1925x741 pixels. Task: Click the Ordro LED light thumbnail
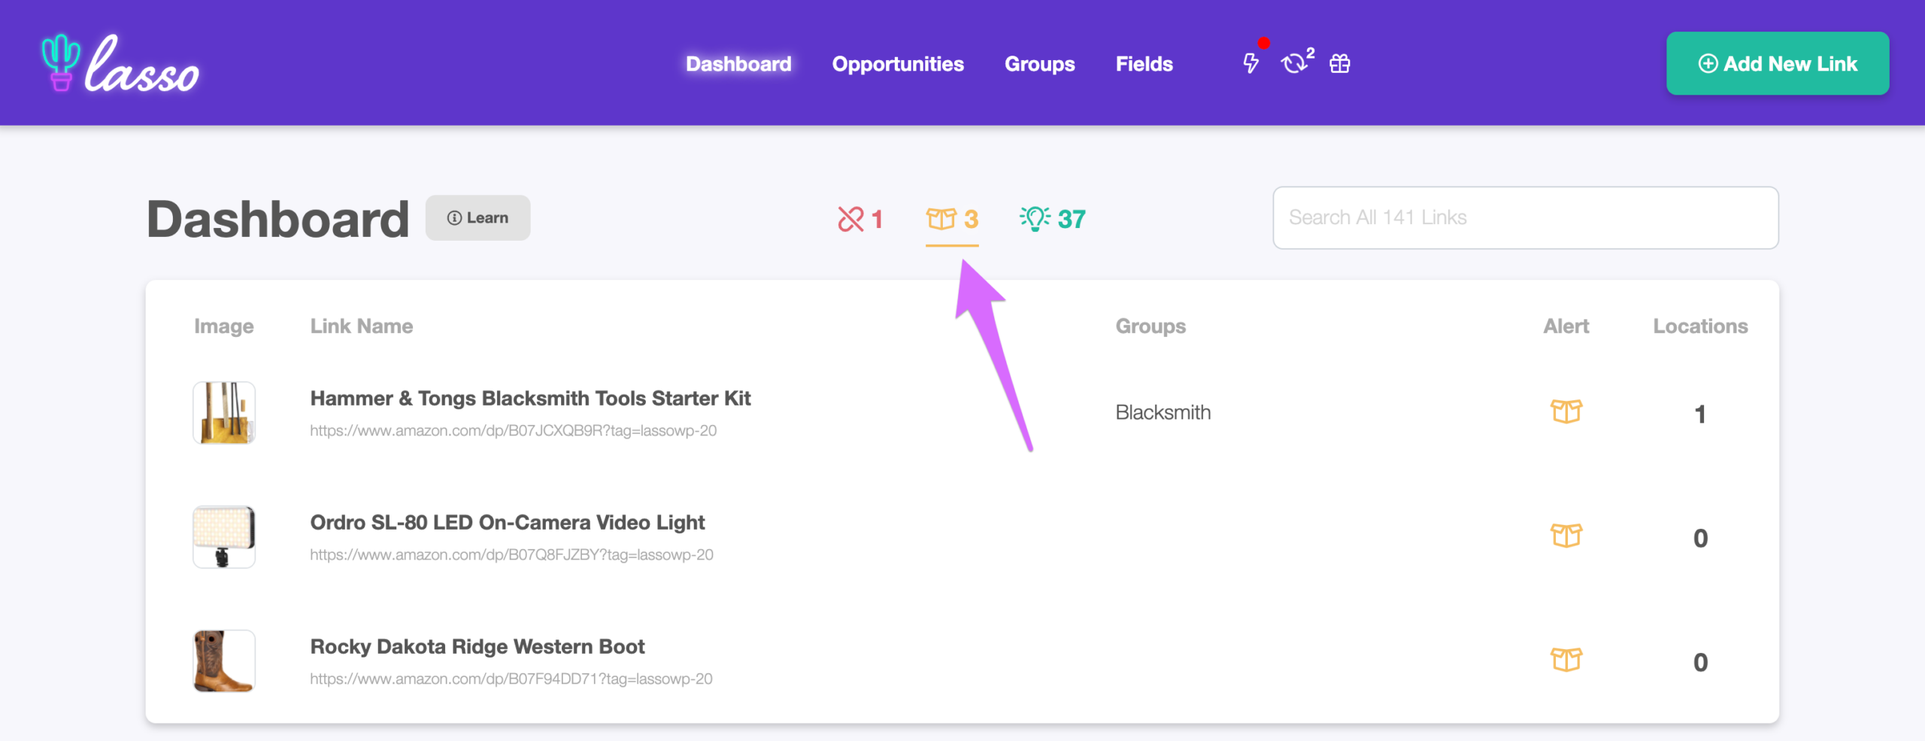pos(224,536)
